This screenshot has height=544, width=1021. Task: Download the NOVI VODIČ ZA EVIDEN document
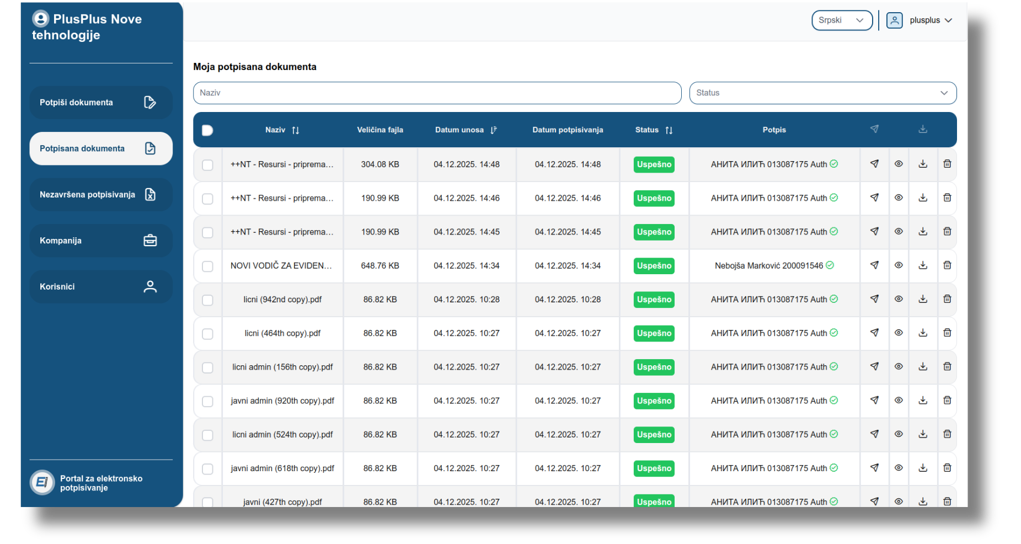[x=923, y=265]
